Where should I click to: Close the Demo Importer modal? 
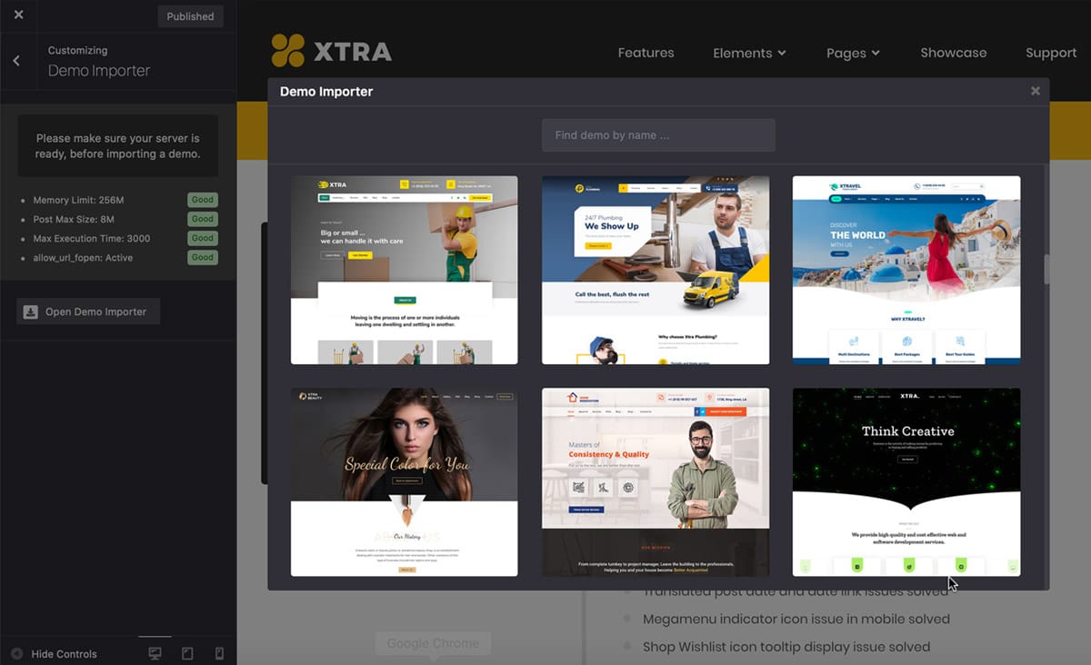click(x=1035, y=91)
